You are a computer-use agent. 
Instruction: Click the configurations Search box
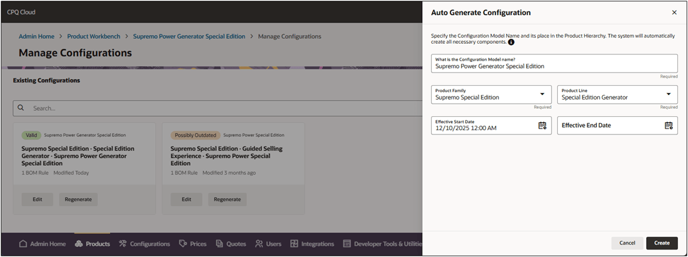218,108
